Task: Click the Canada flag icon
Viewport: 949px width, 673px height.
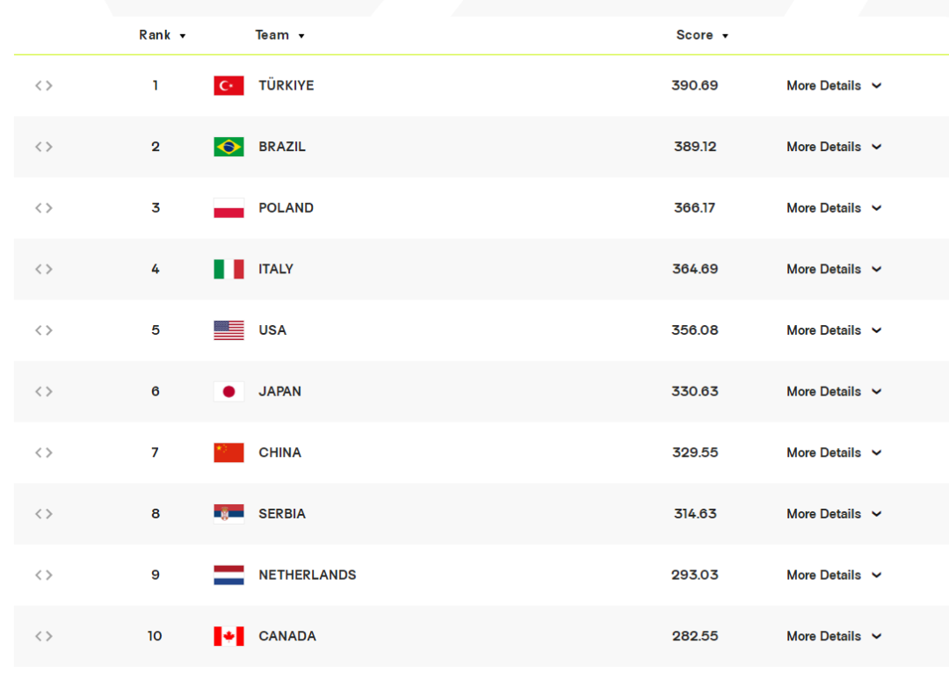Action: (228, 636)
